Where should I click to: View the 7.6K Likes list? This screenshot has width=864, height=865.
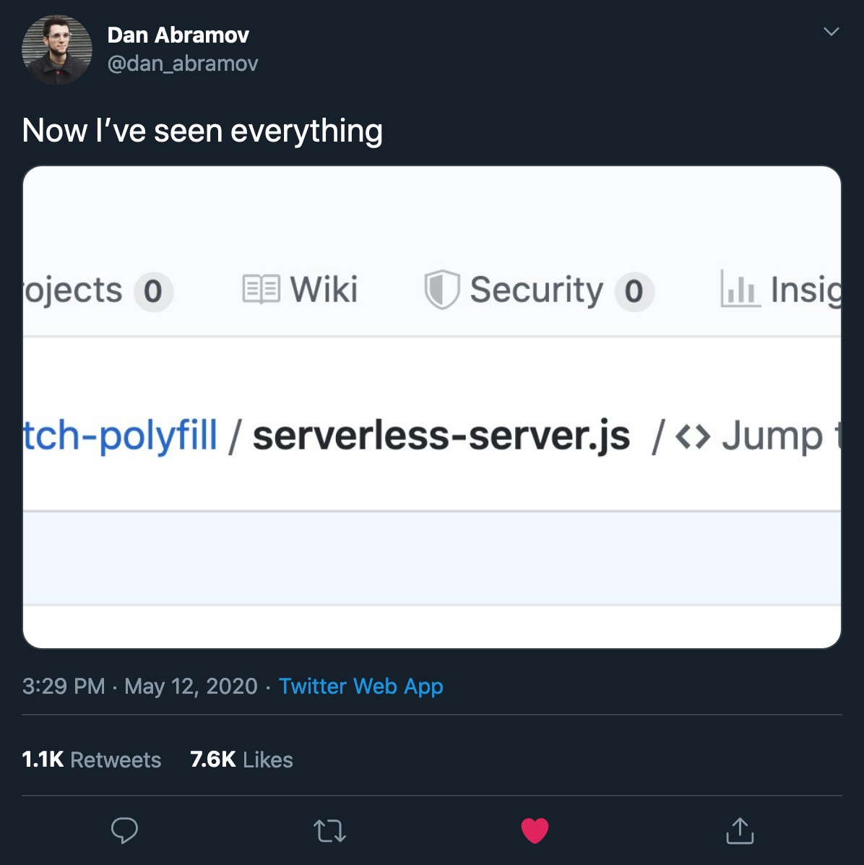(241, 759)
